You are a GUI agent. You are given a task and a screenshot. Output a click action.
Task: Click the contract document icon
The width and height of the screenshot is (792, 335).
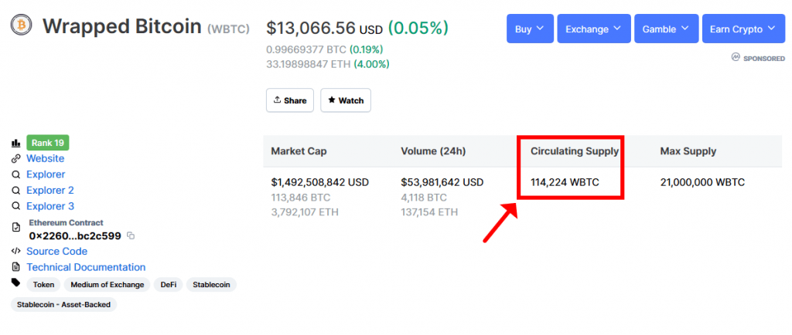pos(15,228)
